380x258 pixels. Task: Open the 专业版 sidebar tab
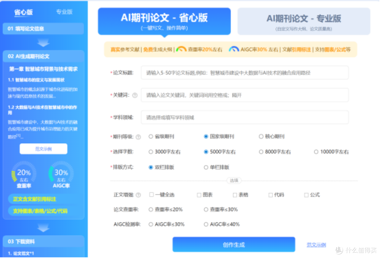click(x=64, y=12)
